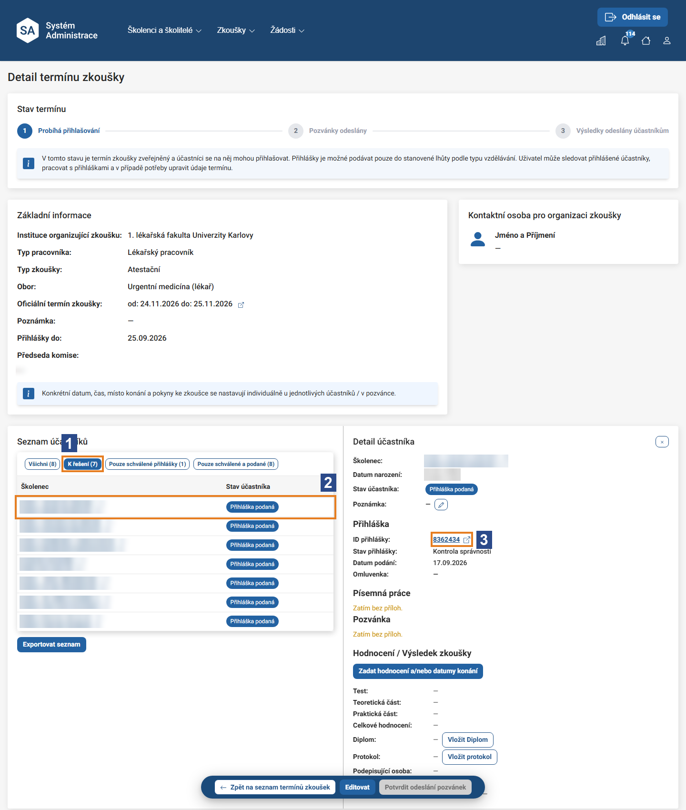This screenshot has width=686, height=810.
Task: Click the Školenec column header
Action: coord(35,486)
